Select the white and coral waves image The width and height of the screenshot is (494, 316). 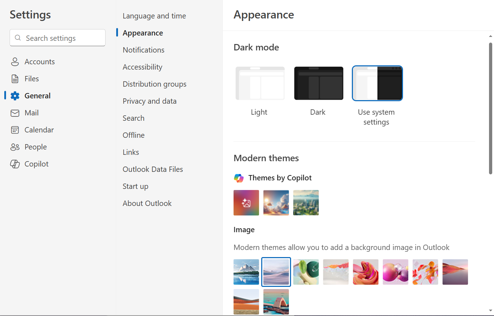click(x=336, y=272)
